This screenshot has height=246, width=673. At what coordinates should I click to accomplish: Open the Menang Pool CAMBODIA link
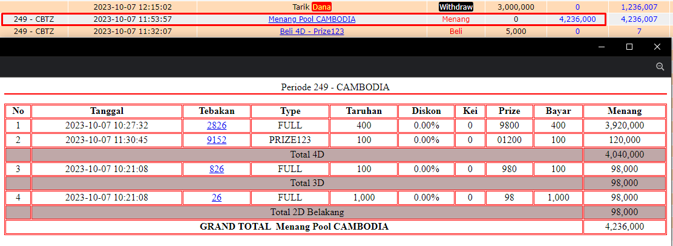[312, 19]
